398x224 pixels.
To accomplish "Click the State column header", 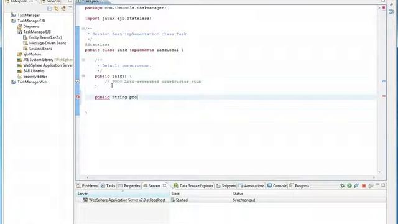I will pyautogui.click(x=175, y=194).
